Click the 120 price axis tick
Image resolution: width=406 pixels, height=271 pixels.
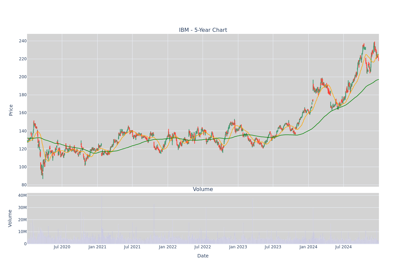pyautogui.click(x=23, y=149)
